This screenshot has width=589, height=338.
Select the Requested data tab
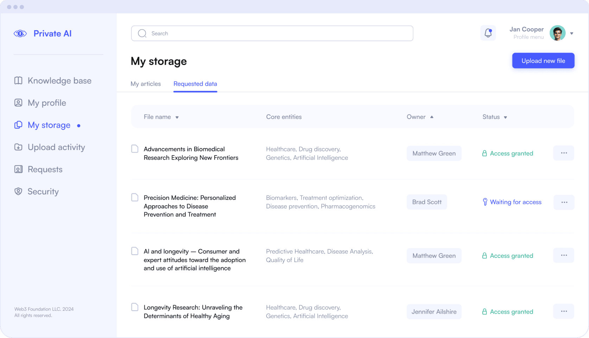195,84
